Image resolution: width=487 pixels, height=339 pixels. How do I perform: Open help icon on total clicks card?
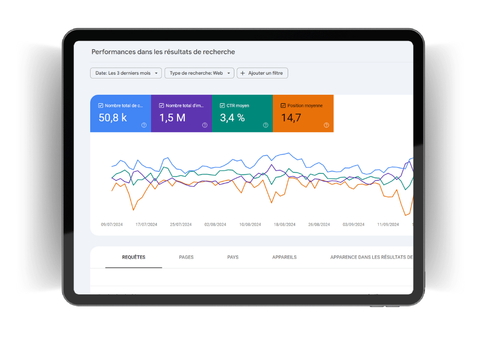pos(144,125)
